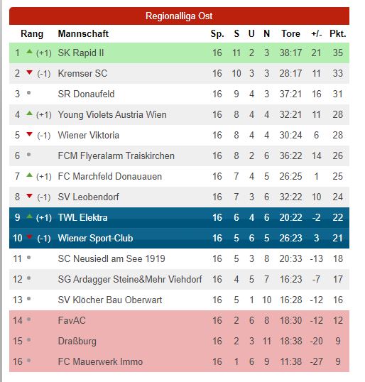Screen dimensions: 365x382
Task: Click the Pkt. column header
Action: [338, 33]
